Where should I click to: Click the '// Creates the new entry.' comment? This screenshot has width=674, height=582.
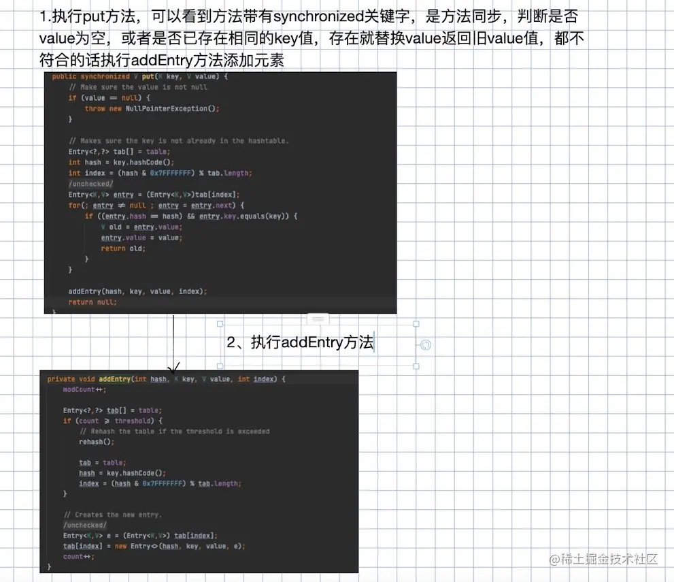[x=113, y=515]
